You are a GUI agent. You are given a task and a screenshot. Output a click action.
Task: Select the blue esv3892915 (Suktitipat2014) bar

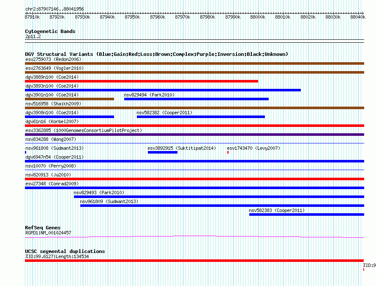(162, 152)
